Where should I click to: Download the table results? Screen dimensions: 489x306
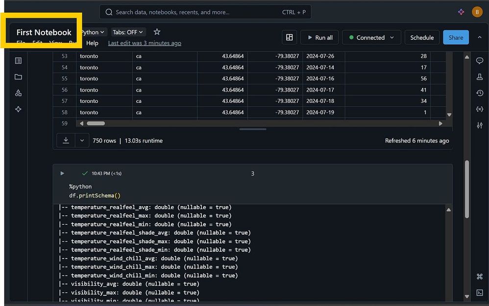pyautogui.click(x=66, y=141)
